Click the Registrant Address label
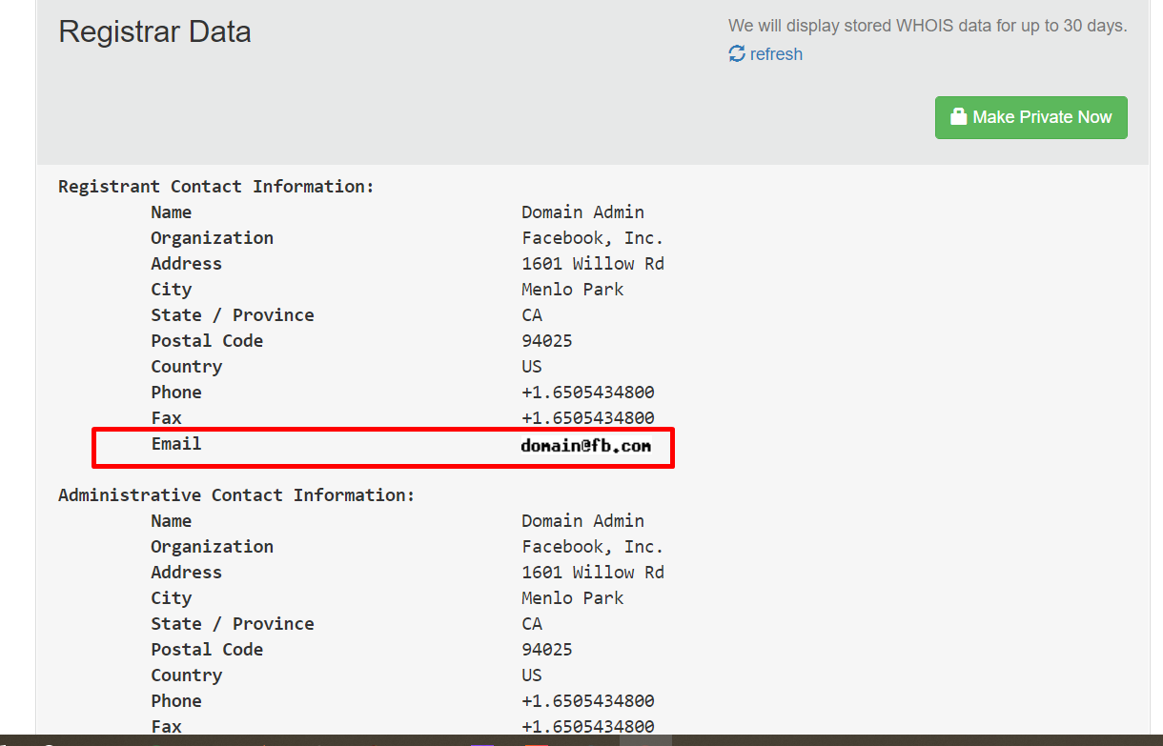This screenshot has height=746, width=1163. [187, 264]
